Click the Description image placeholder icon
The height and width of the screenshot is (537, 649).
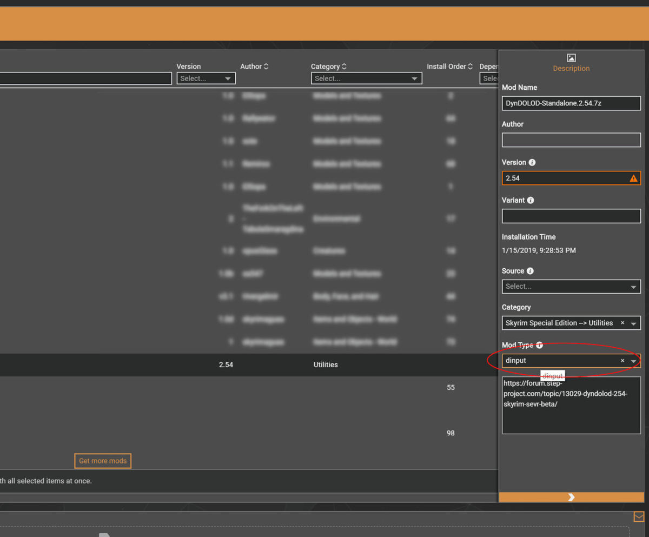pyautogui.click(x=571, y=57)
